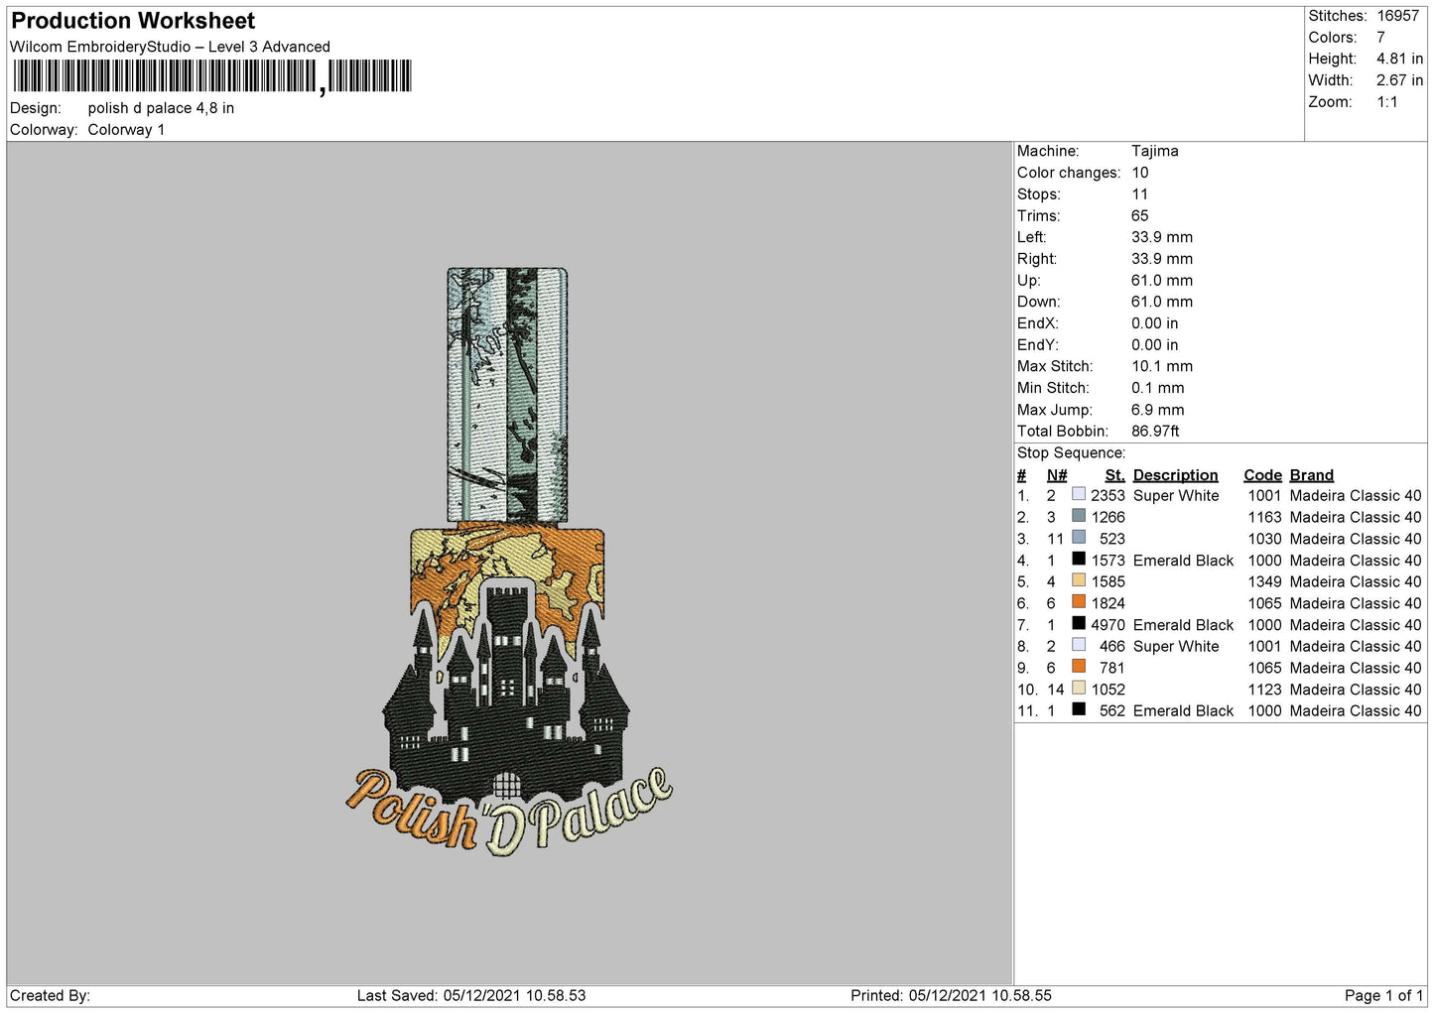Click the 'Stop Sequence:' heading
This screenshot has height=1013, width=1434.
(x=1071, y=453)
